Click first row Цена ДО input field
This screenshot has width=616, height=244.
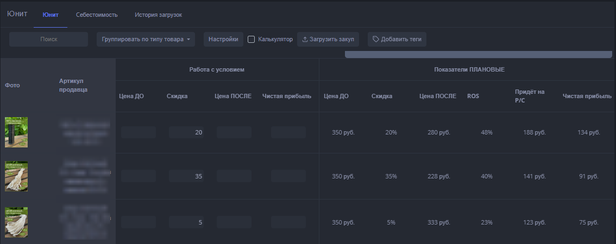click(138, 133)
